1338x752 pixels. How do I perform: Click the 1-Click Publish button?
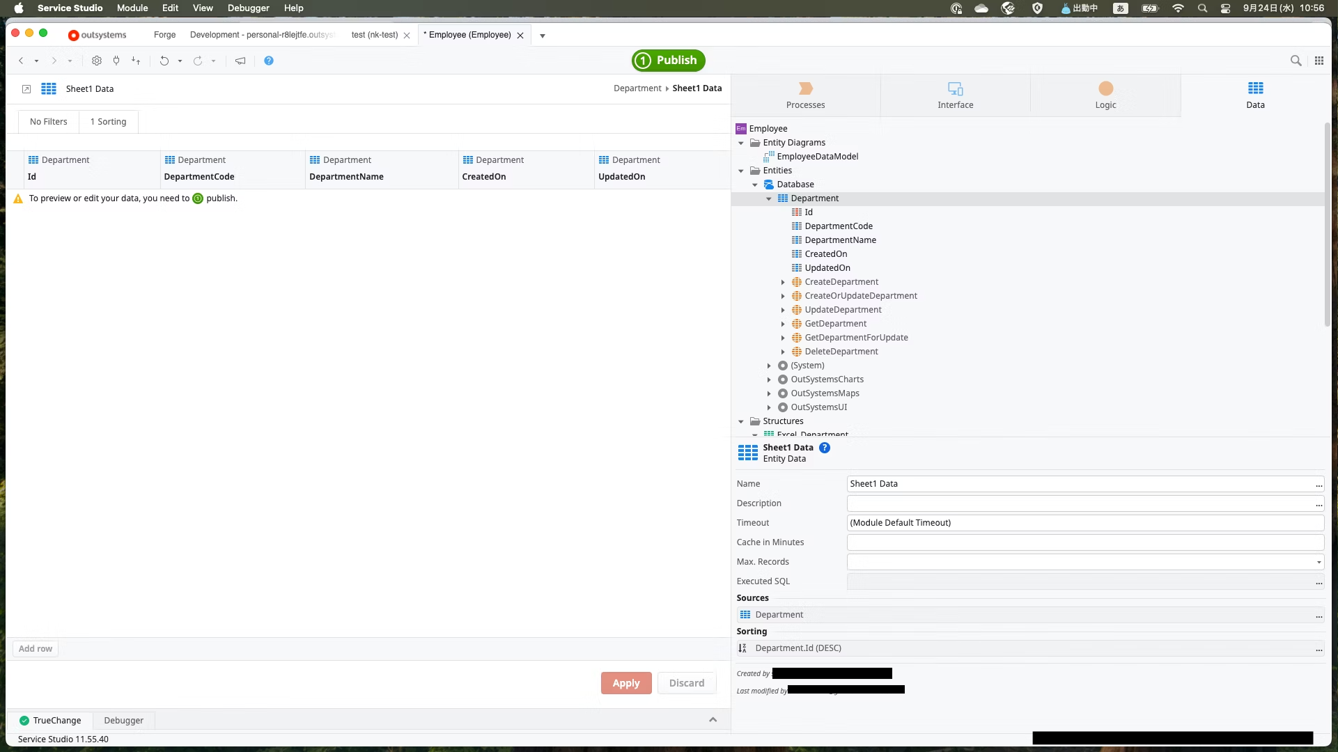[x=668, y=60]
